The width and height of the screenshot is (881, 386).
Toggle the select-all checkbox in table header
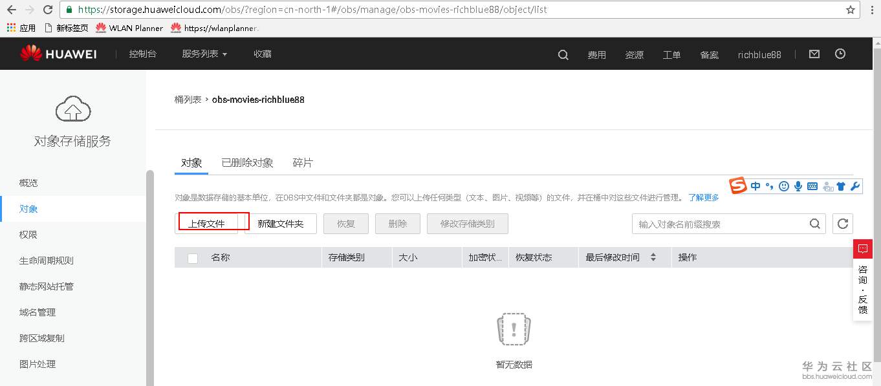(x=193, y=258)
